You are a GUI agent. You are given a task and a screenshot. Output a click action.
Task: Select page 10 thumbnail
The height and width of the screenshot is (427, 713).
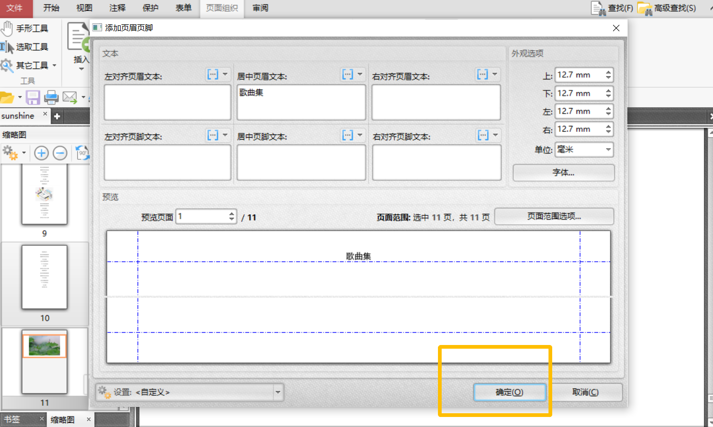(x=44, y=277)
